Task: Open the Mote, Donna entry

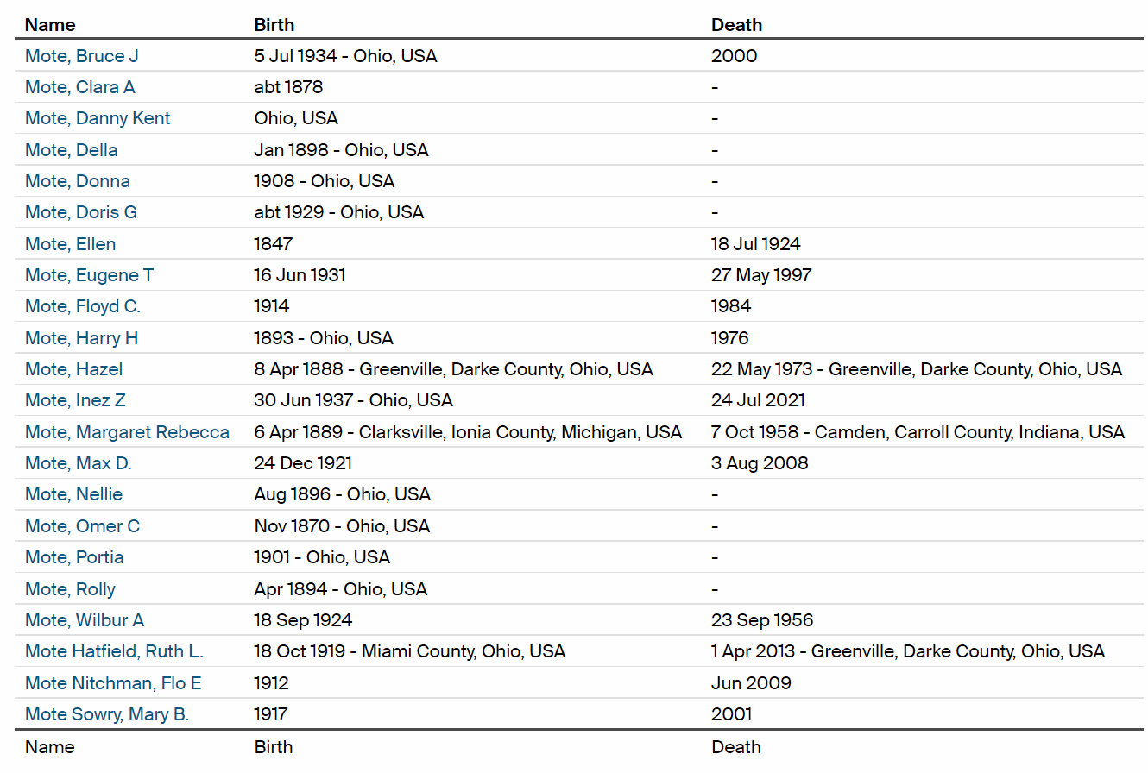Action: (78, 181)
